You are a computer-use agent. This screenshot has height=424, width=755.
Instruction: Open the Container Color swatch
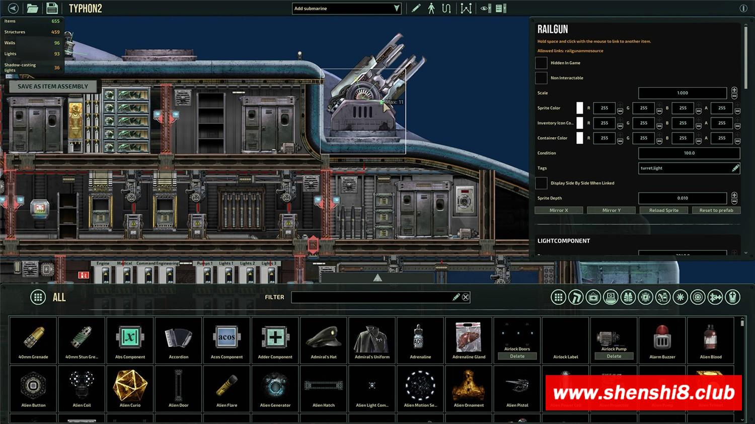[579, 138]
